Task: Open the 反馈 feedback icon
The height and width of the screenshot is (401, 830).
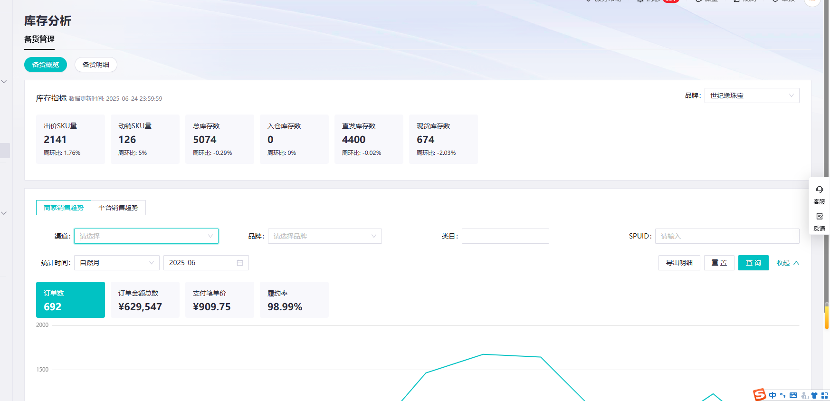Action: 819,217
